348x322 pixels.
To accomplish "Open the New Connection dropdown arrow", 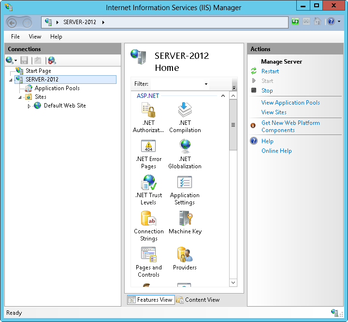I will coord(16,60).
